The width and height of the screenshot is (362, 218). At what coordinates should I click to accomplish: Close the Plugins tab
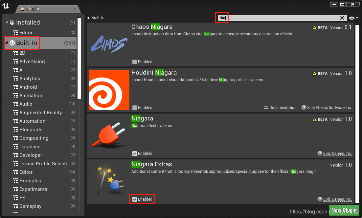[x=75, y=9]
